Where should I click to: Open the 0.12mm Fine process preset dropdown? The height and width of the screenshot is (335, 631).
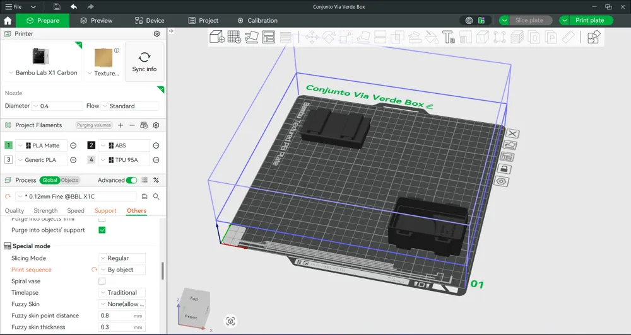pos(76,196)
